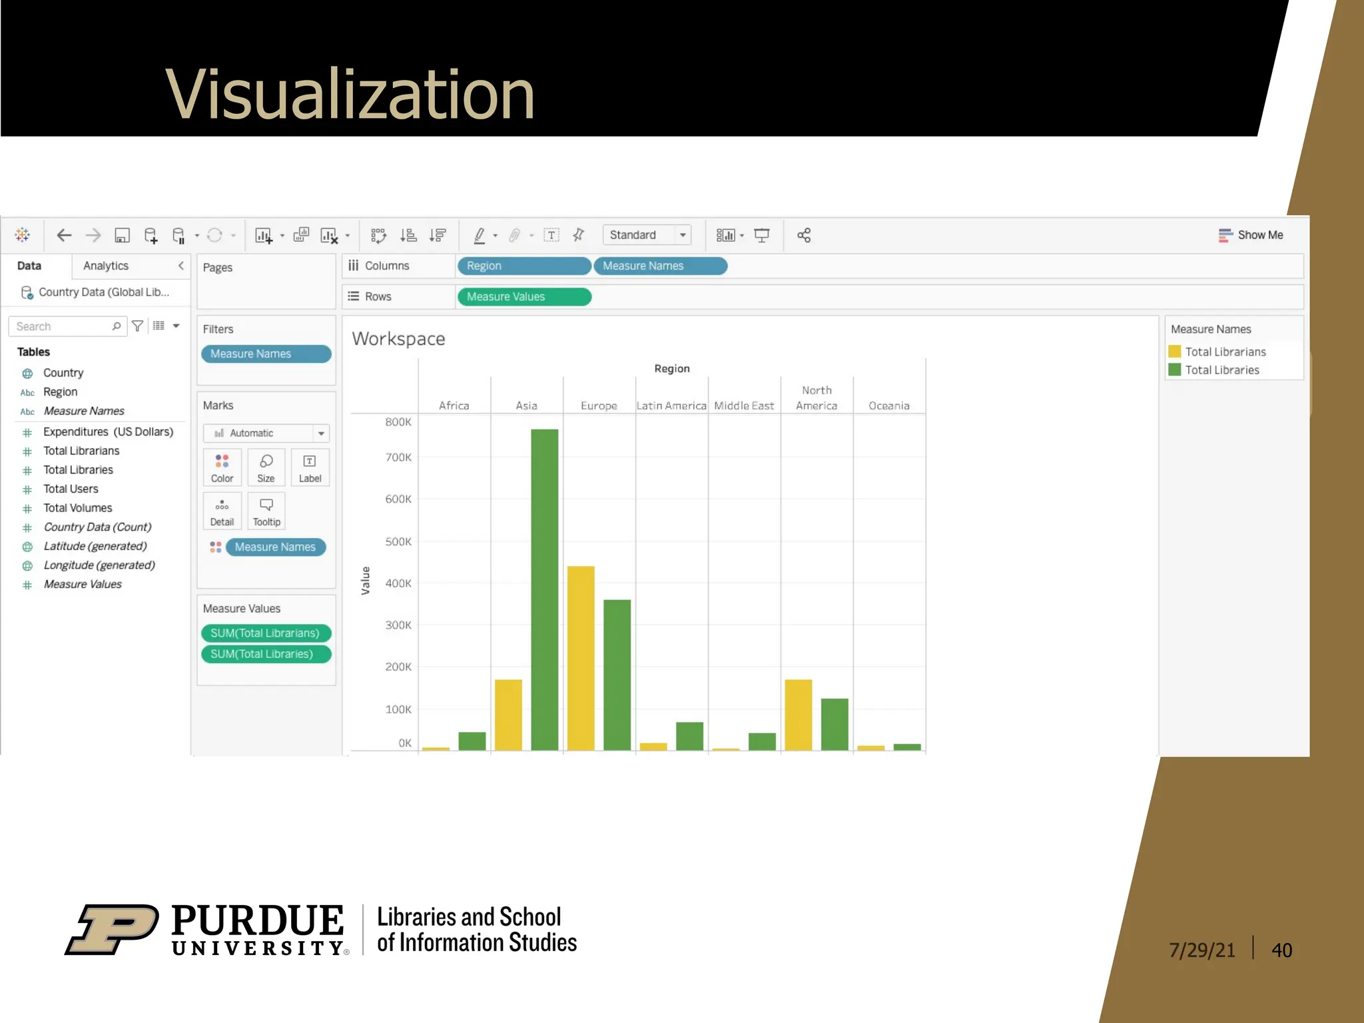Click the Undo back arrow

coord(64,235)
